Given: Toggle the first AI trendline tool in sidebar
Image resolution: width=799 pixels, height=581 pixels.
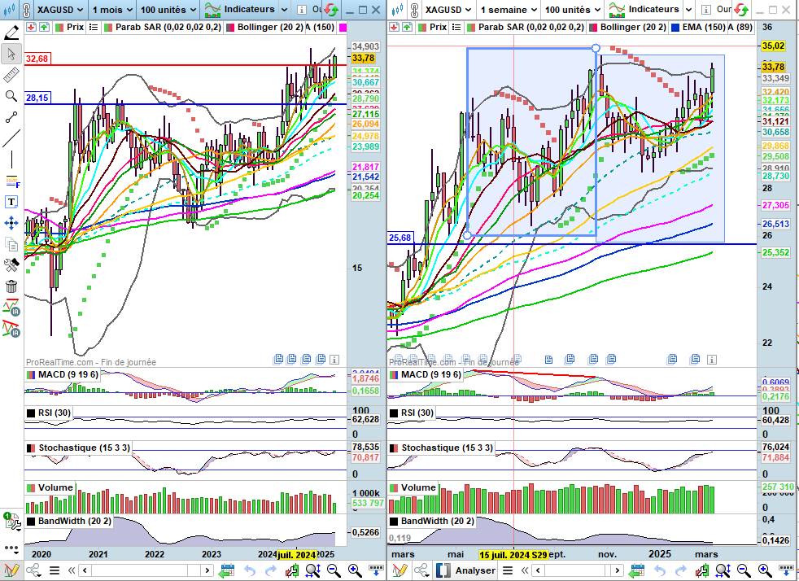Looking at the screenshot, I should coord(11,308).
